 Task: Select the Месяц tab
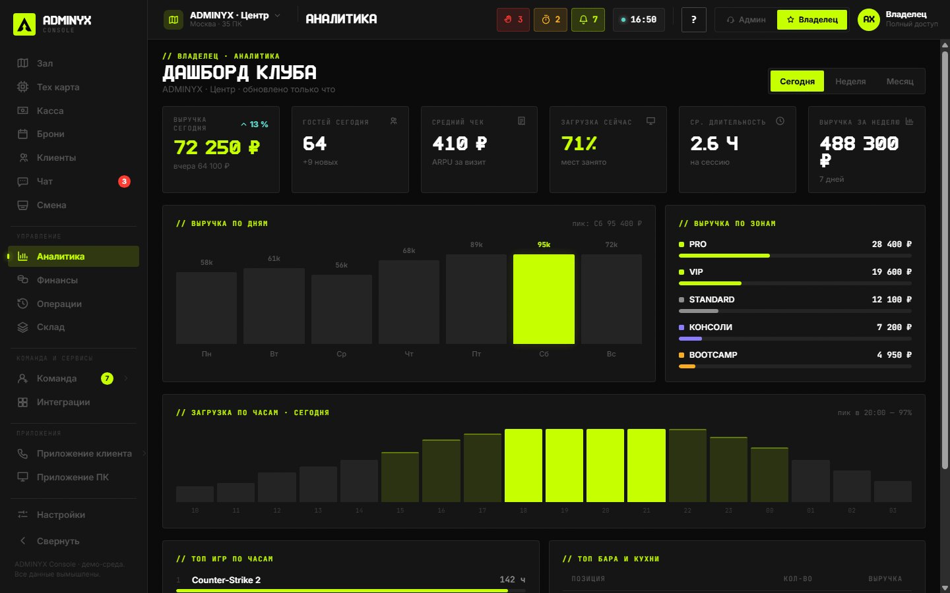900,81
